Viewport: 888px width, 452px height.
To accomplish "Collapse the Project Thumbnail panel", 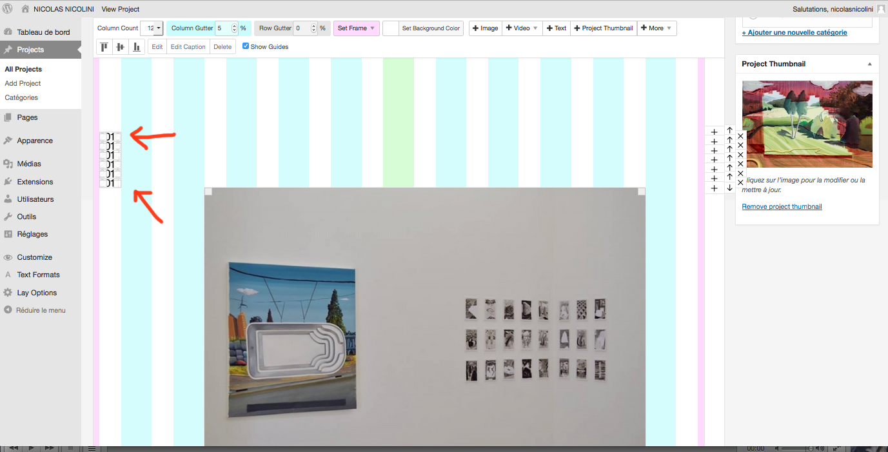I will [869, 64].
